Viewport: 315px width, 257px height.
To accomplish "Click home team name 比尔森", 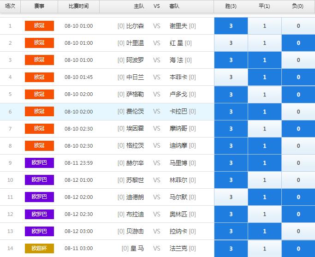I will pyautogui.click(x=135, y=26).
